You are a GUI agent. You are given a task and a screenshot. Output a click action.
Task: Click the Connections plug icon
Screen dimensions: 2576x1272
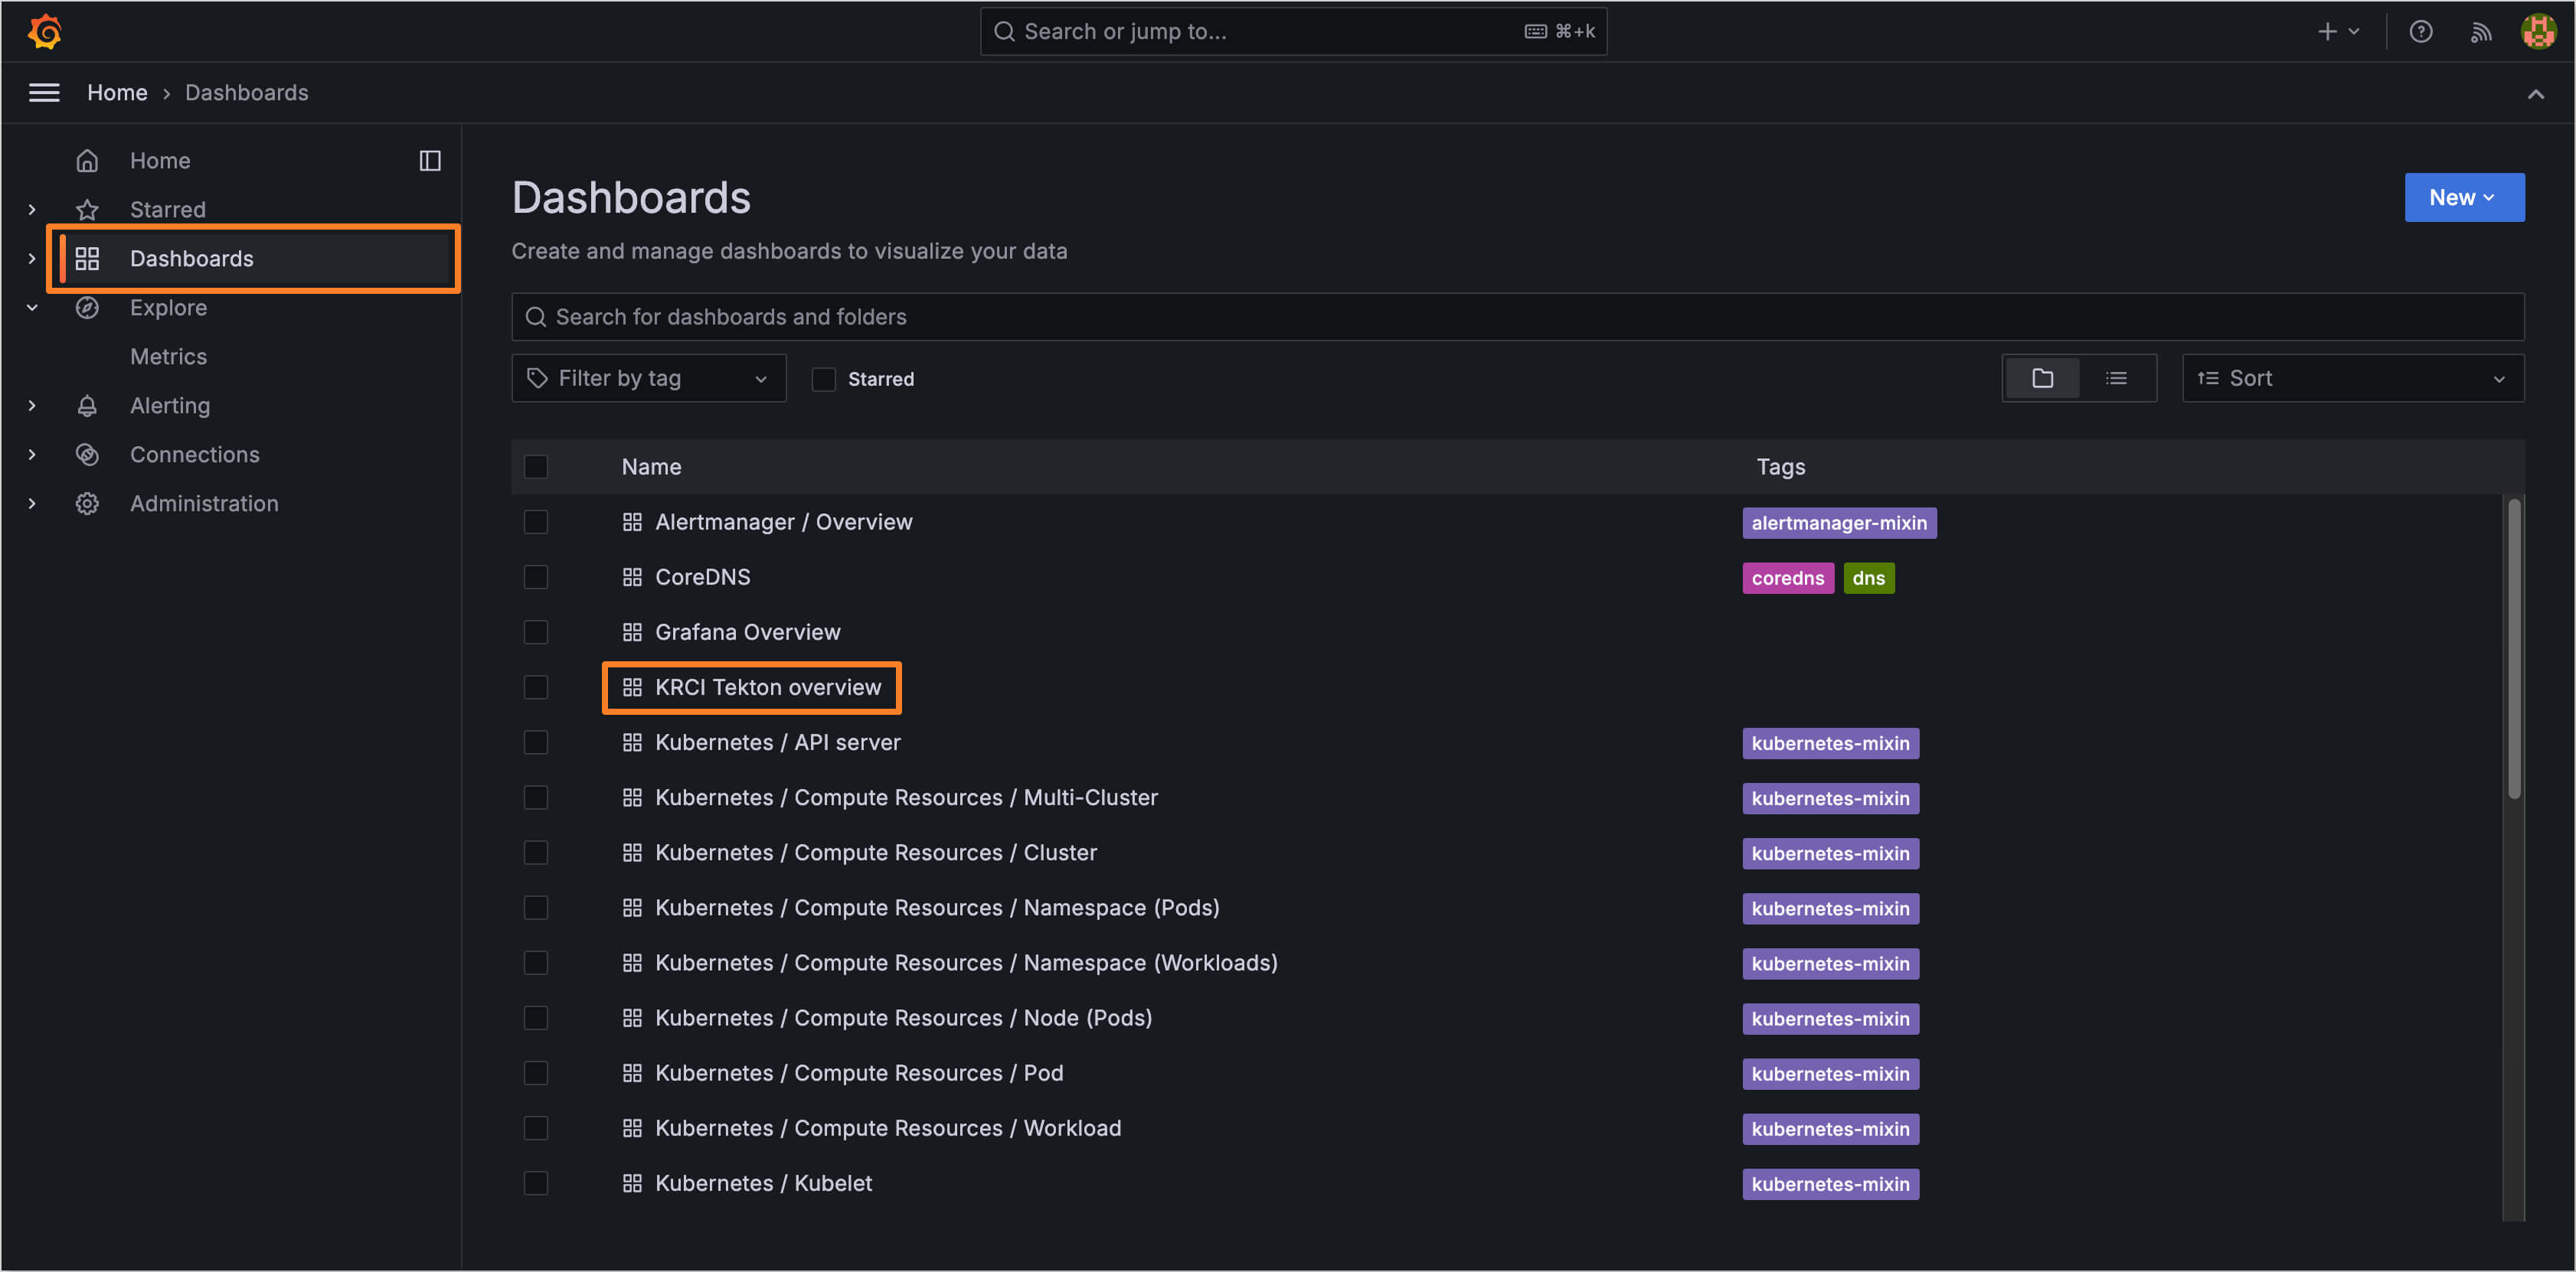coord(87,454)
